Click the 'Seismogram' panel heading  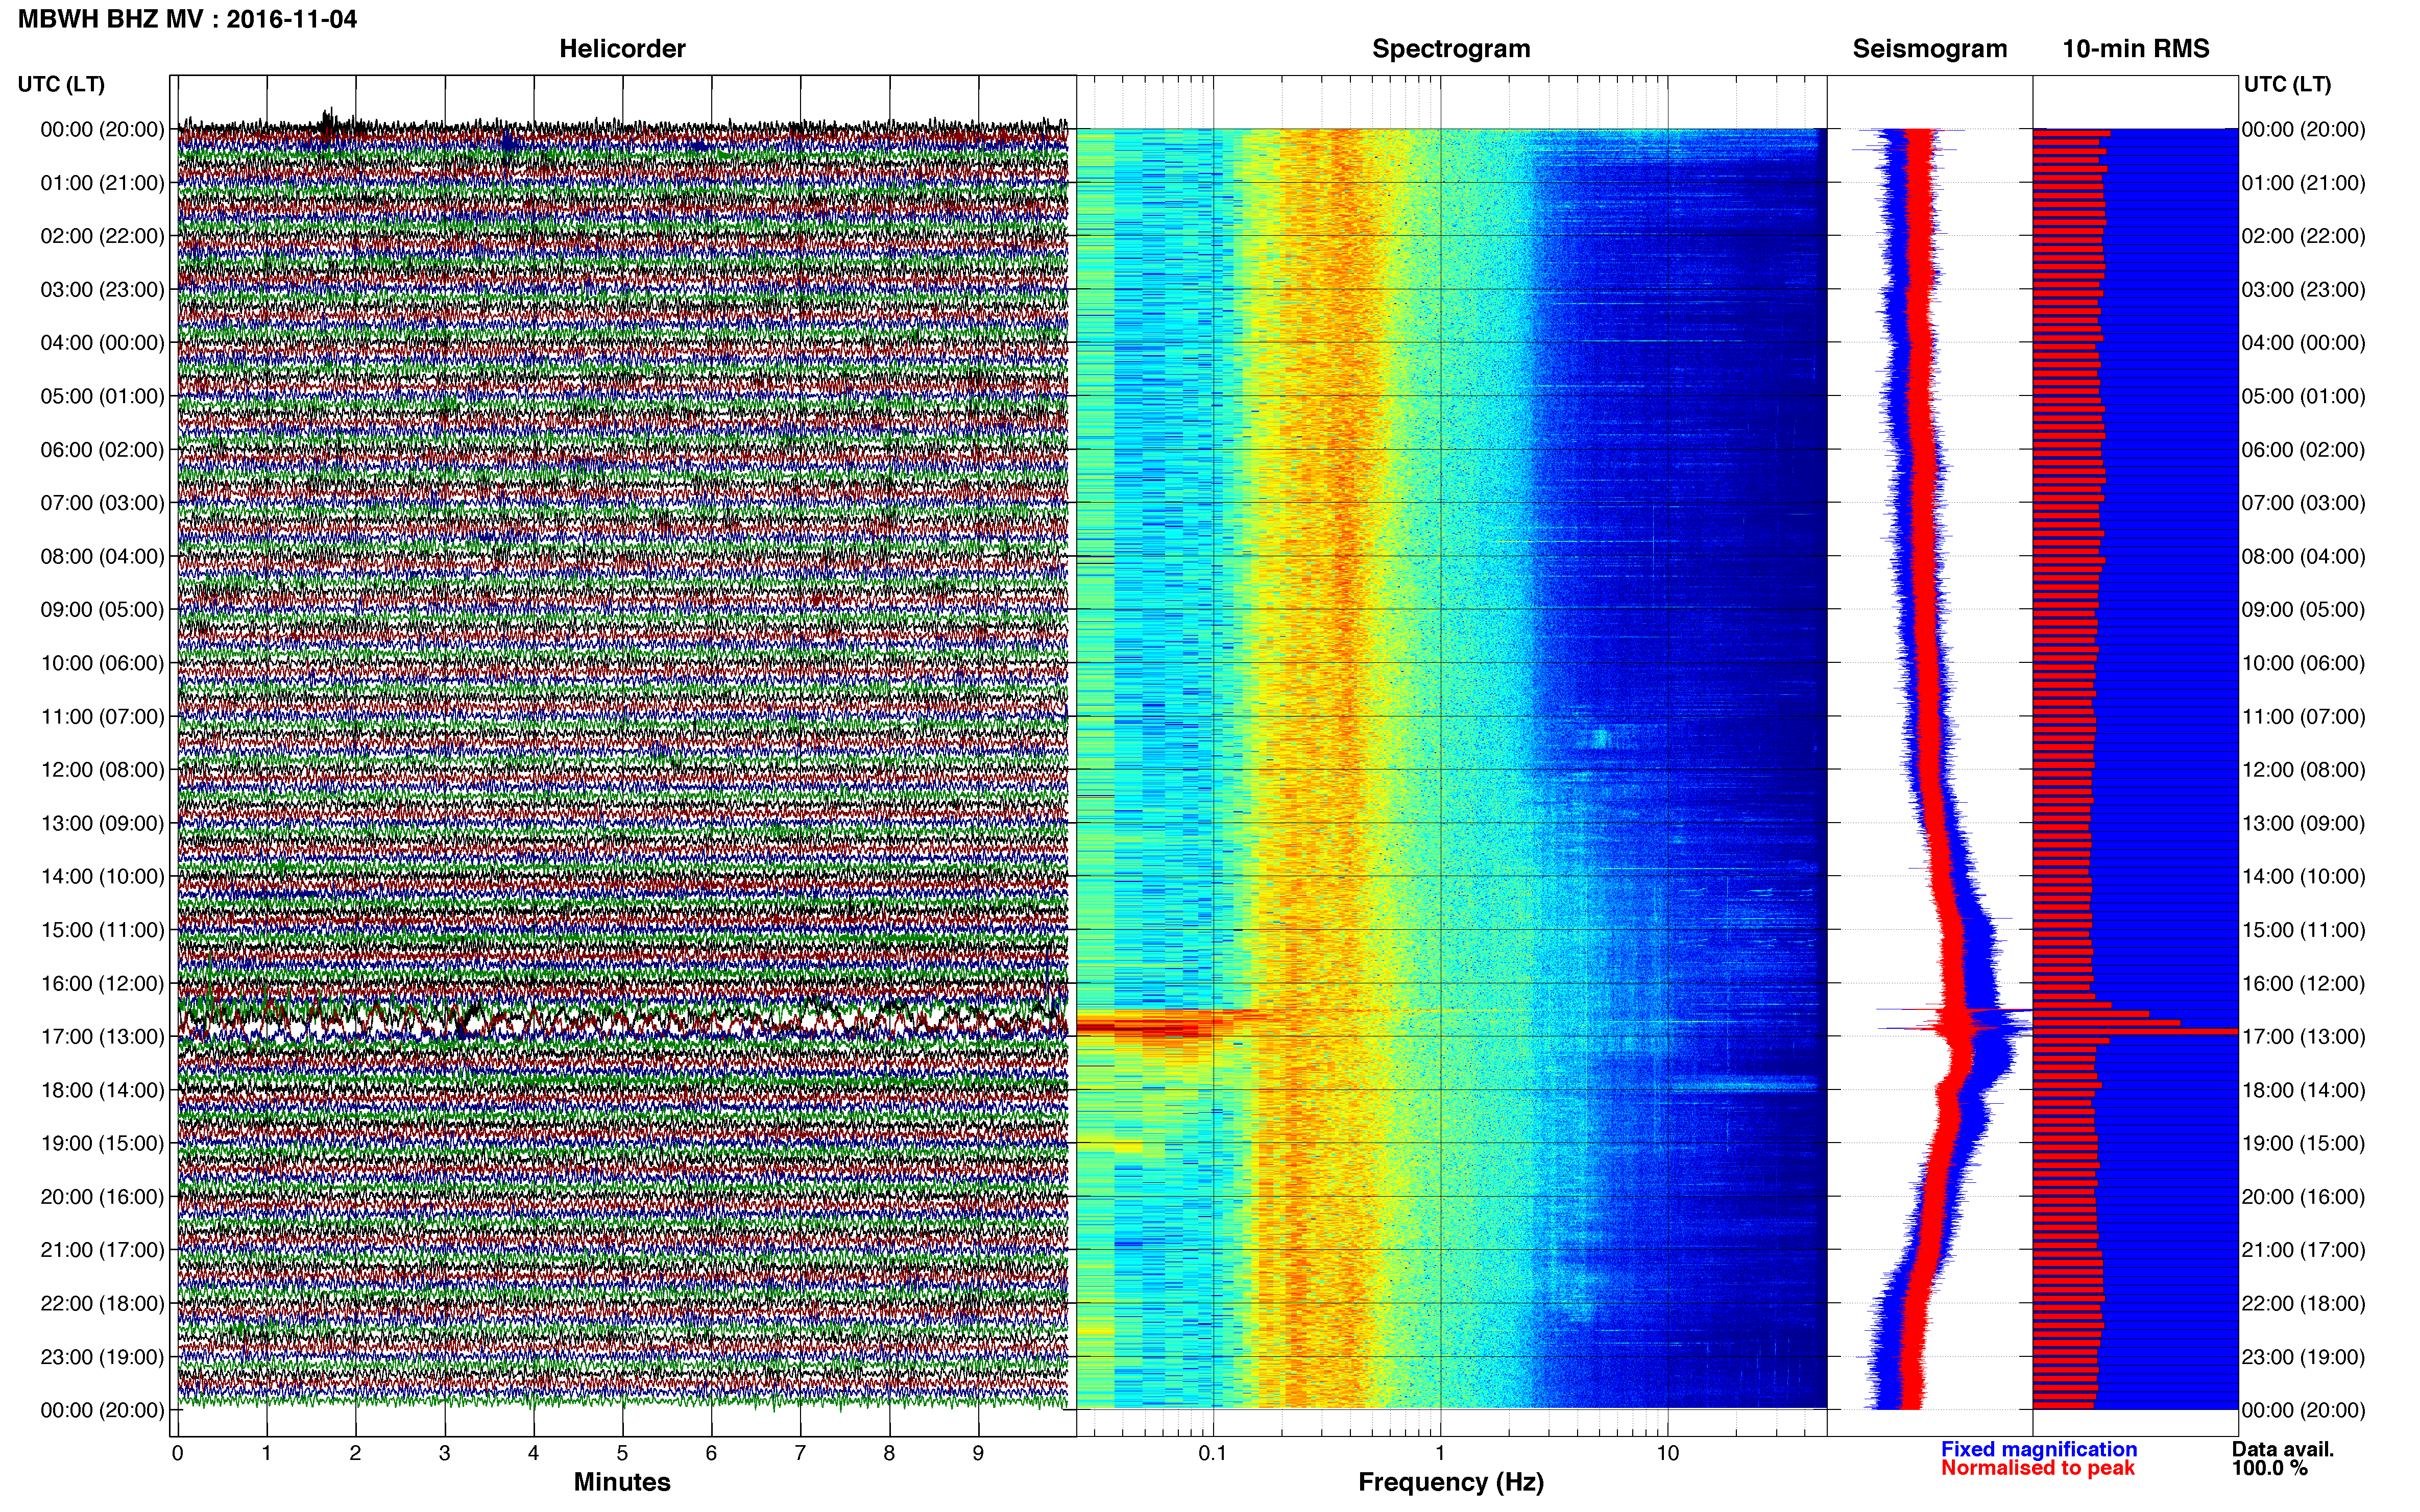click(1930, 49)
